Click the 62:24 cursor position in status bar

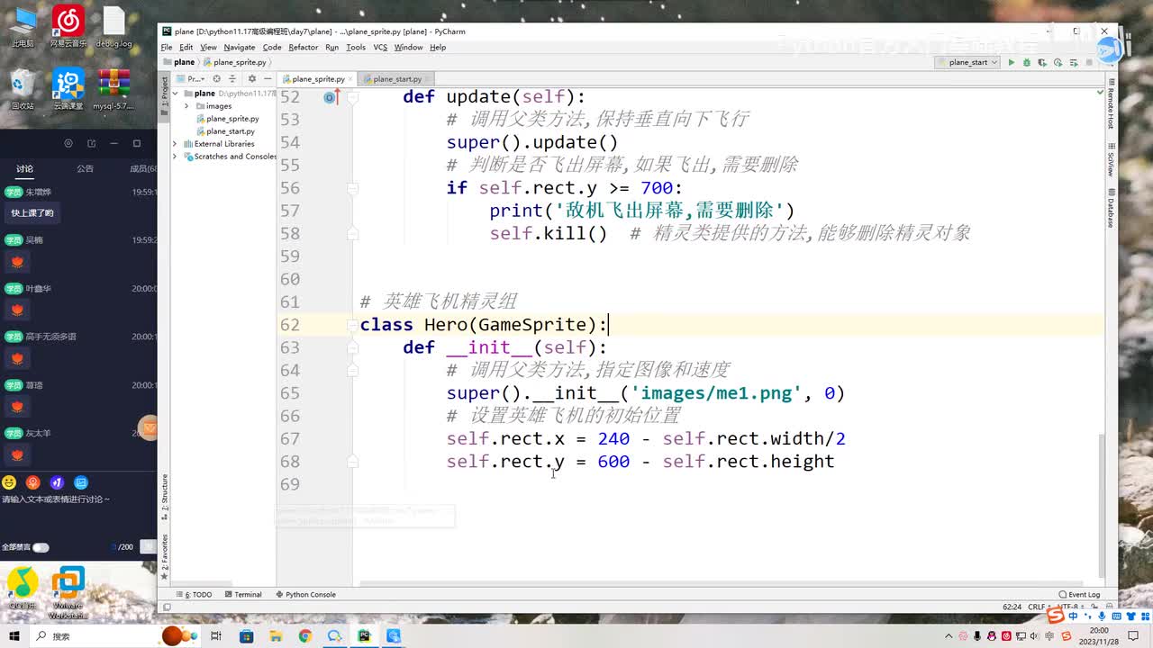(1012, 607)
